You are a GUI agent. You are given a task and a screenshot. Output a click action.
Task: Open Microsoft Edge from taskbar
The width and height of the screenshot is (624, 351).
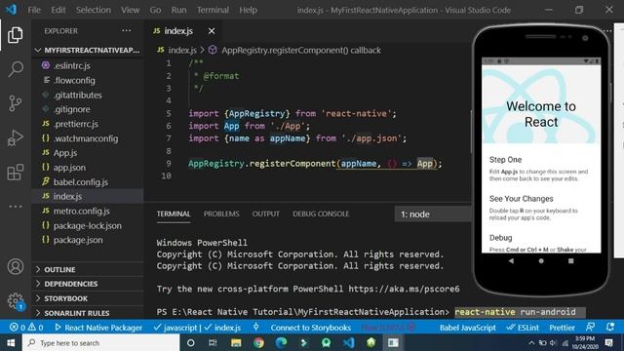point(281,342)
